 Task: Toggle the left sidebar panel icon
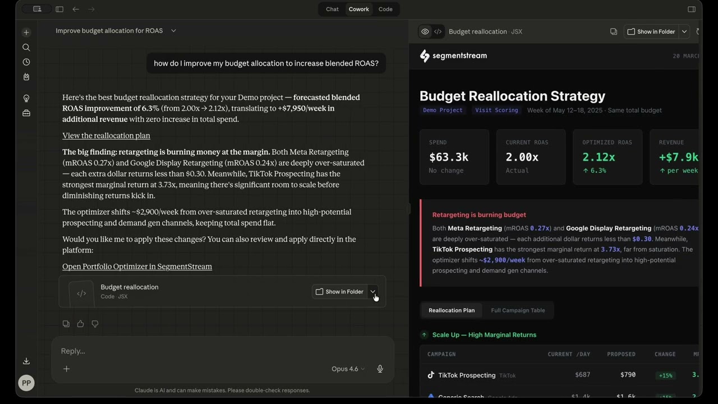click(x=59, y=9)
